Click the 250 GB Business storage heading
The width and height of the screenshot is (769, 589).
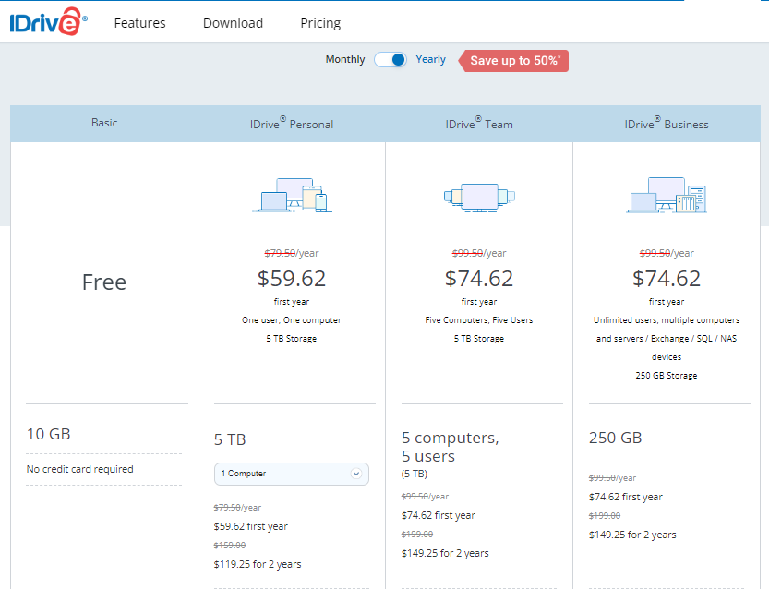tap(615, 438)
